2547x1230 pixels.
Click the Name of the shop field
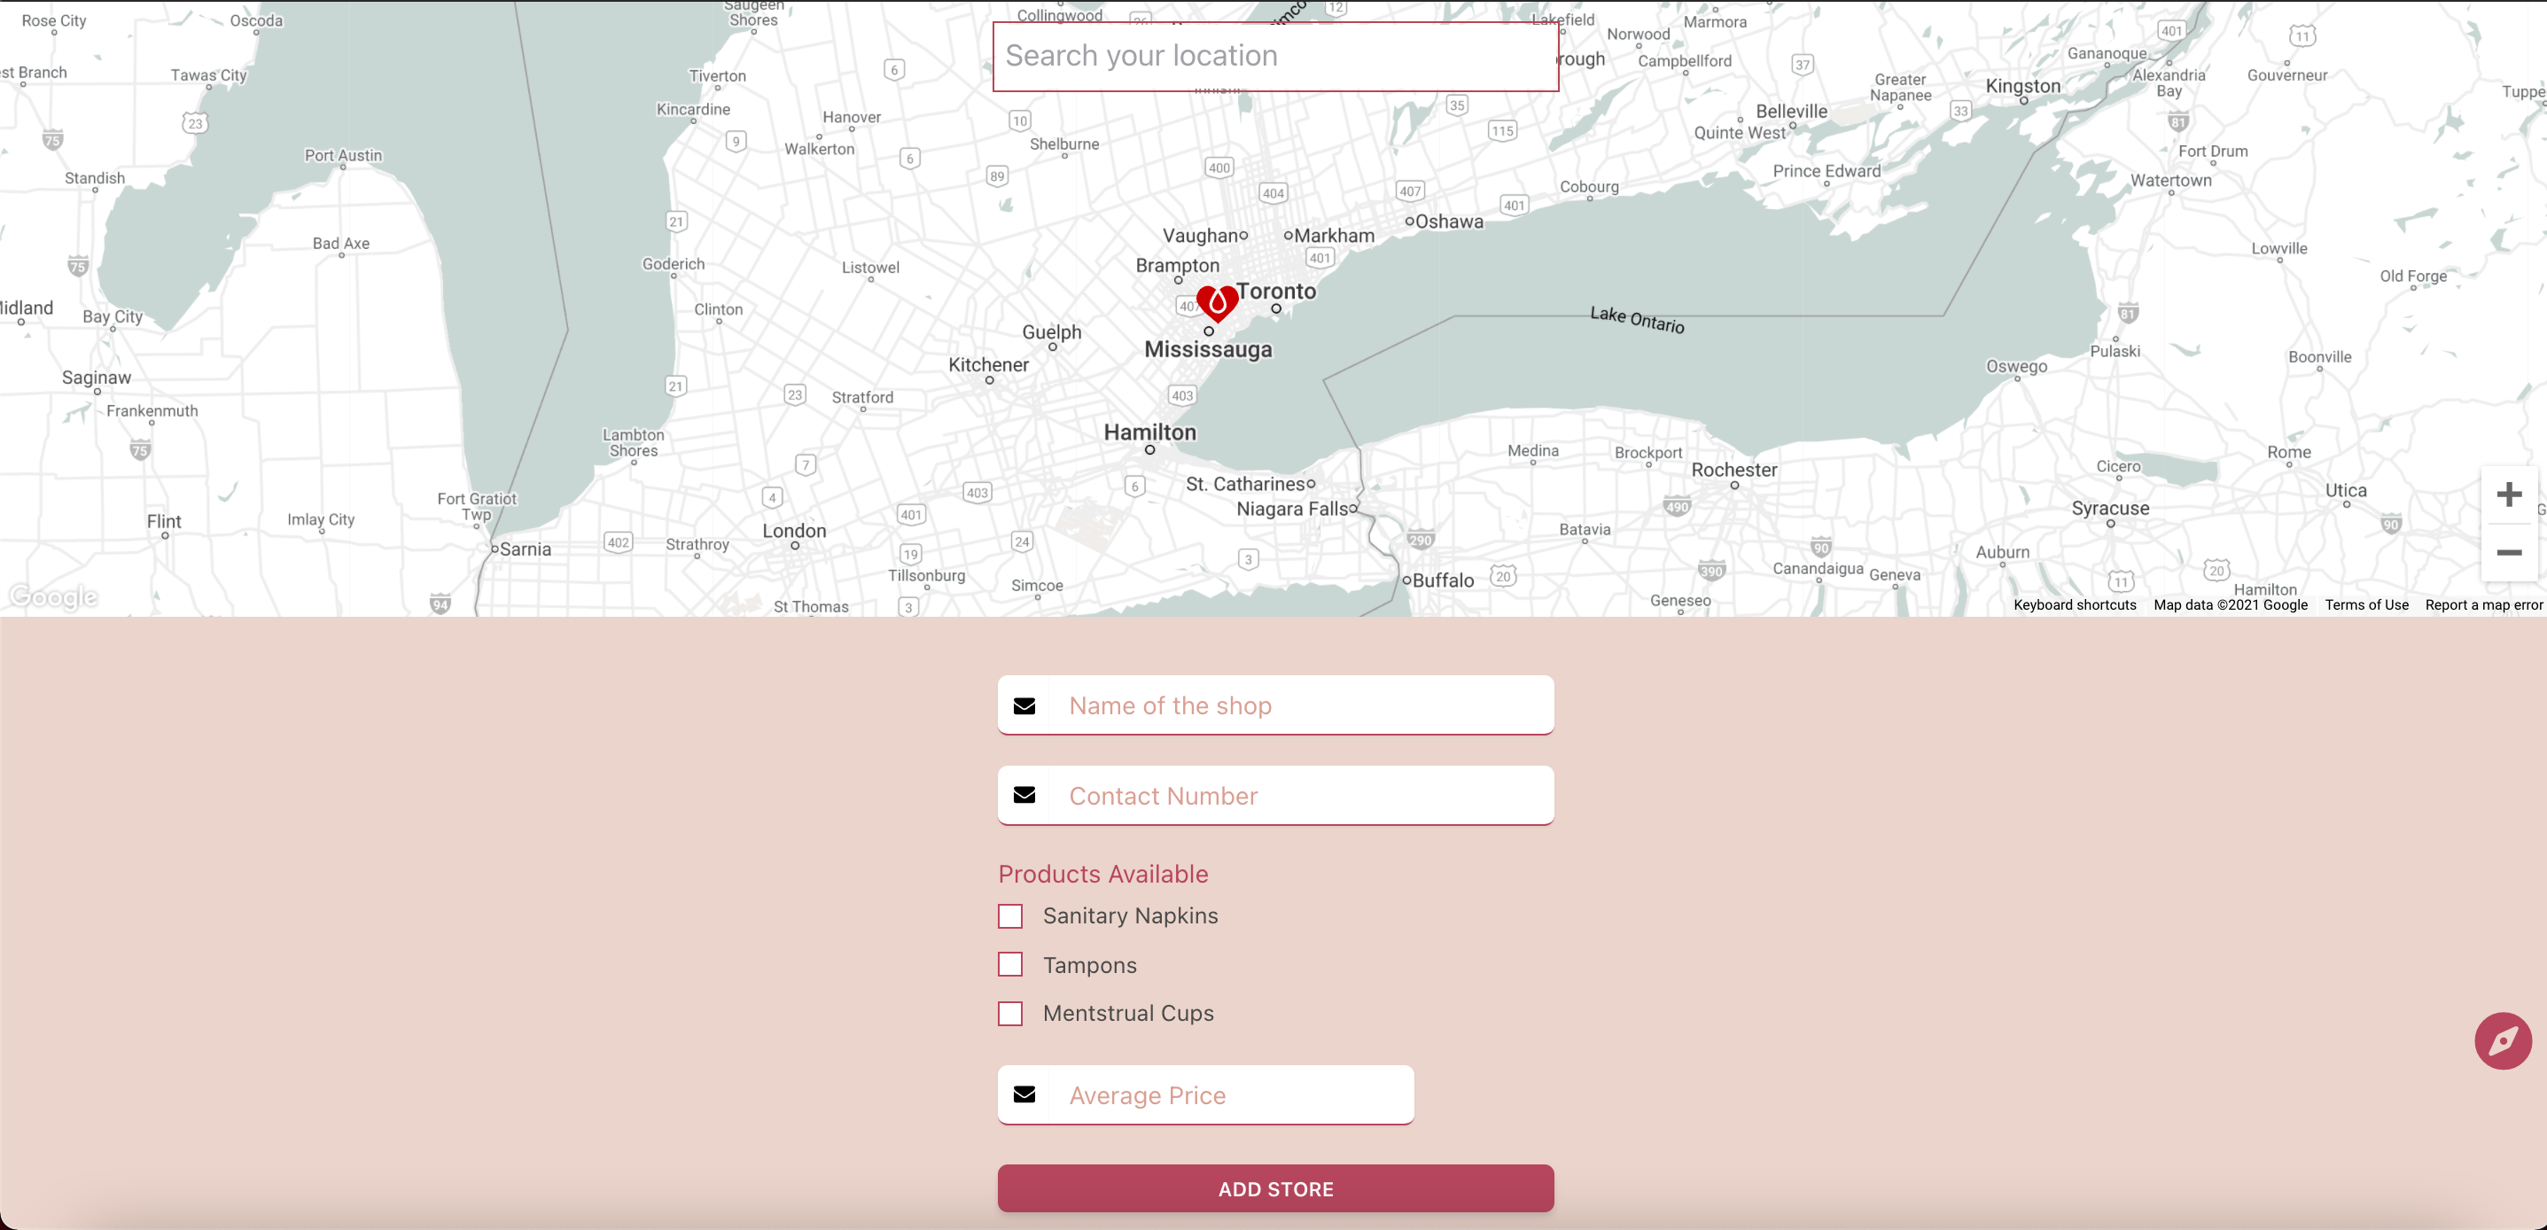(x=1300, y=706)
